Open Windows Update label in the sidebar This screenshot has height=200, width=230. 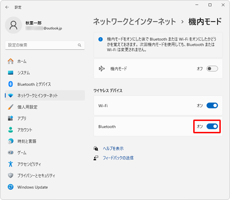pyautogui.click(x=33, y=187)
